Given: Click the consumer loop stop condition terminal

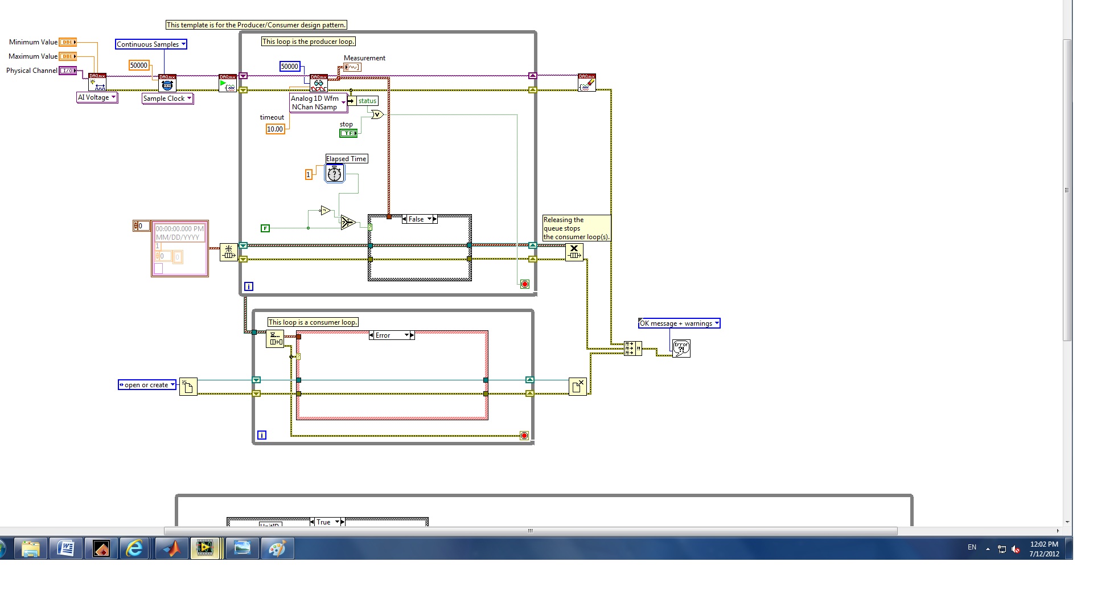Looking at the screenshot, I should (524, 436).
